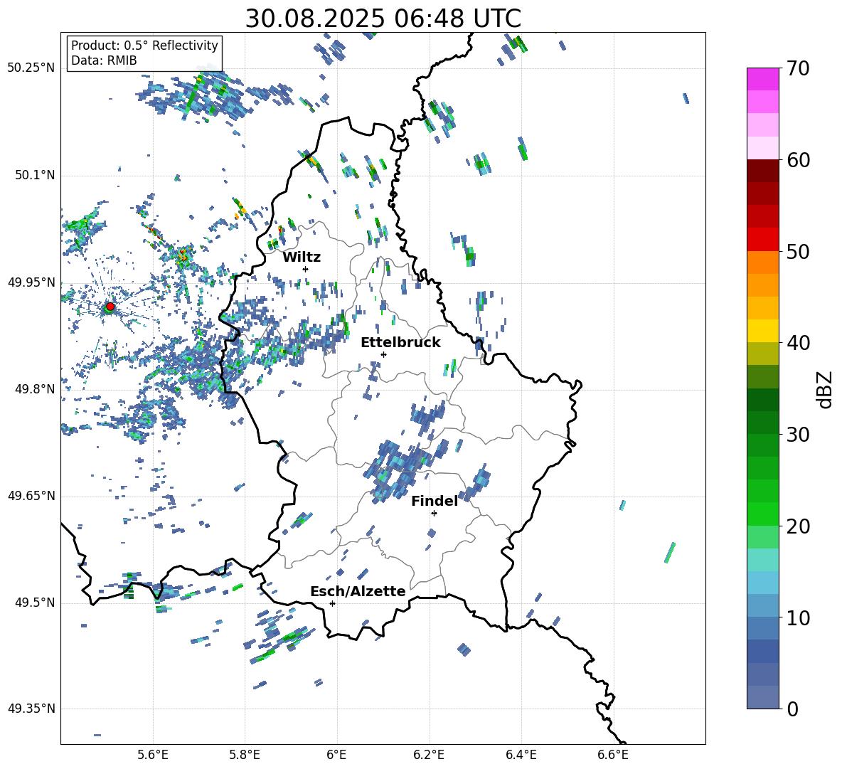Click the colorbar value 60
Screen dimensions: 842x769
click(798, 160)
